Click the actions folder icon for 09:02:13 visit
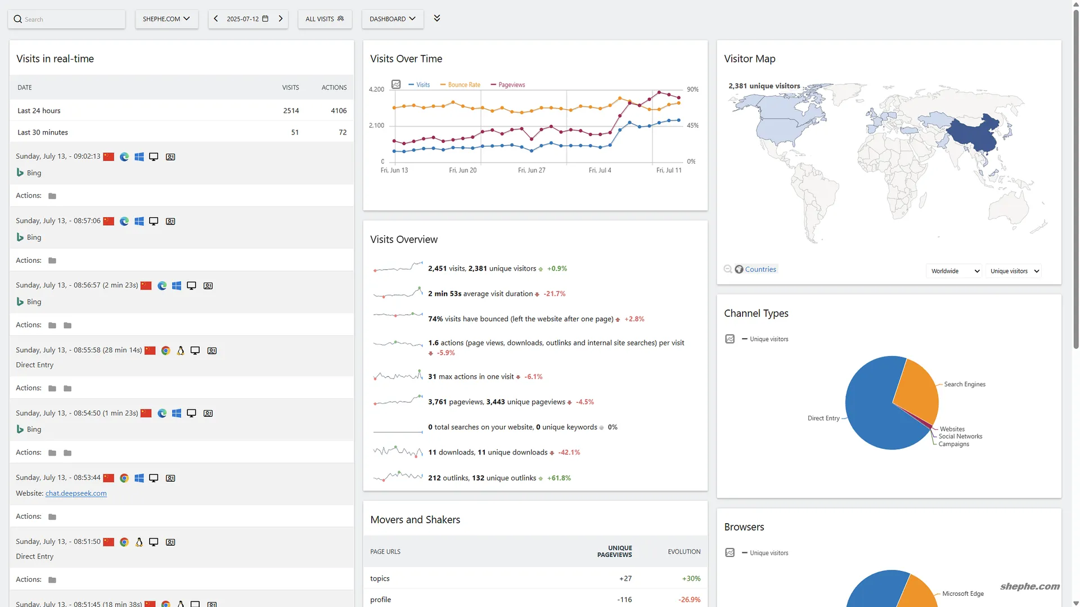The height and width of the screenshot is (607, 1080). [x=52, y=196]
